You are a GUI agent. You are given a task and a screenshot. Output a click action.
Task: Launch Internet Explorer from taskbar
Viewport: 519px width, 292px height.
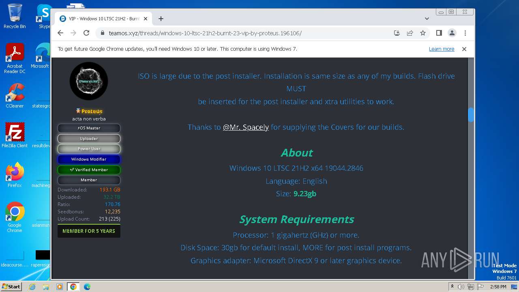pyautogui.click(x=32, y=287)
